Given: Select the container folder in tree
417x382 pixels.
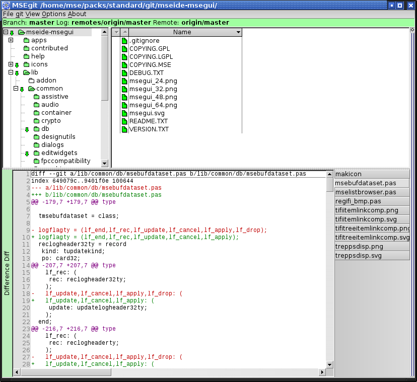Looking at the screenshot, I should 56,113.
